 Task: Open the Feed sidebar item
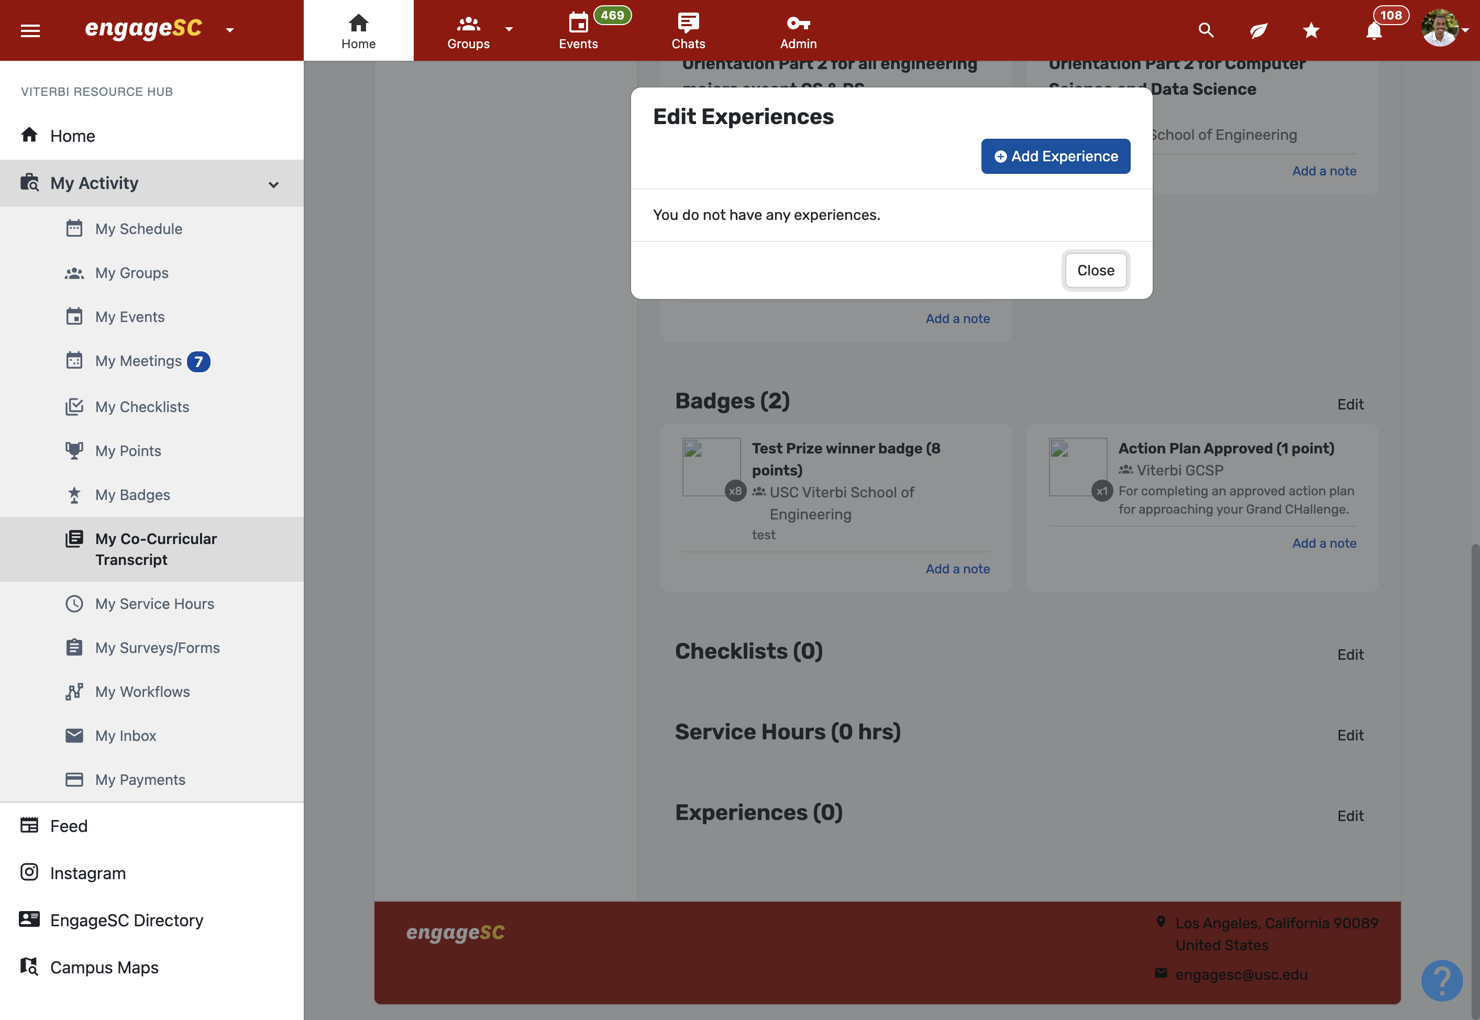(x=151, y=826)
